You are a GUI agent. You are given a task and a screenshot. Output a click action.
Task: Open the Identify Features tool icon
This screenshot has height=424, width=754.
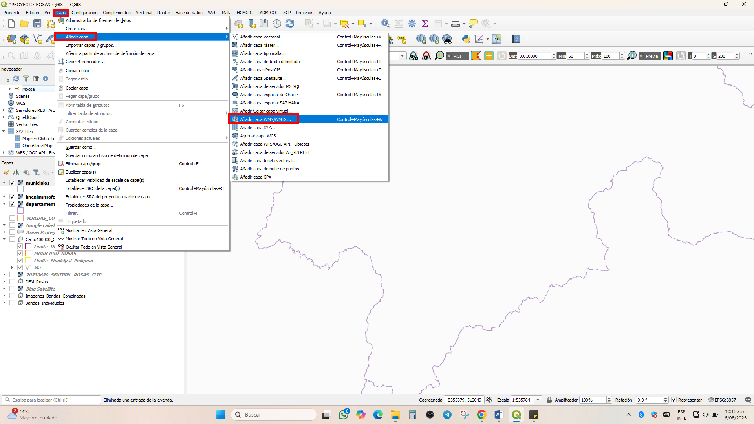click(386, 24)
